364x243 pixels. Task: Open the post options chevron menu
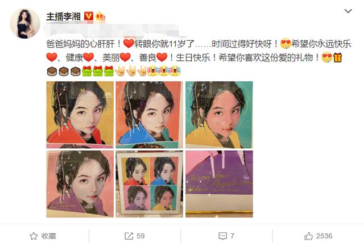348,11
